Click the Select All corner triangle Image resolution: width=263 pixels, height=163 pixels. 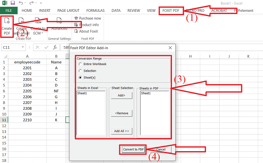pos(5,56)
